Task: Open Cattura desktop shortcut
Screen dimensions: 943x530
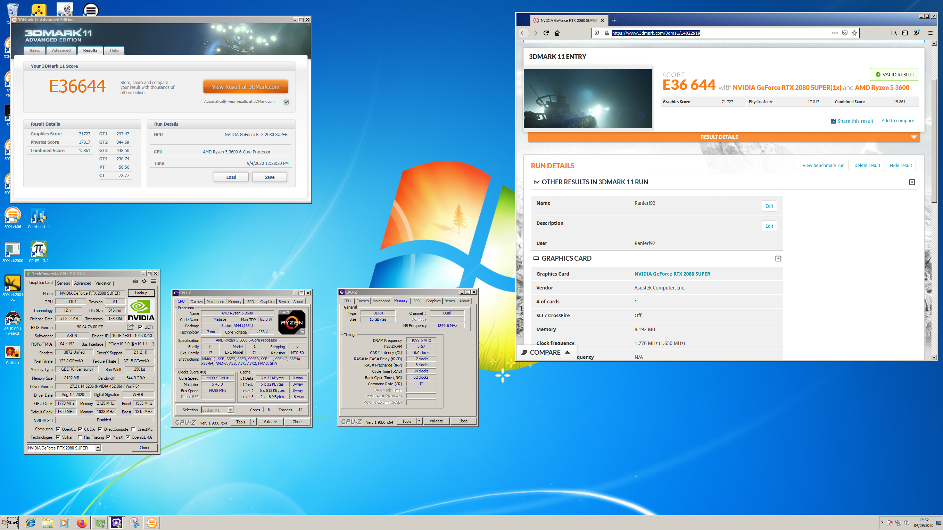Action: point(13,355)
